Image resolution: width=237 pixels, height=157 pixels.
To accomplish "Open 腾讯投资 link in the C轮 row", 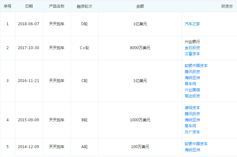I will point(192,72).
